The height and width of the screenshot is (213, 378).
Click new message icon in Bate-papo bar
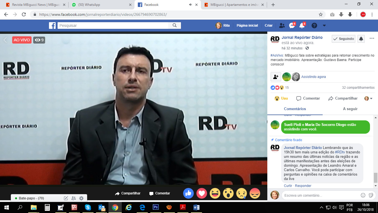(66, 198)
